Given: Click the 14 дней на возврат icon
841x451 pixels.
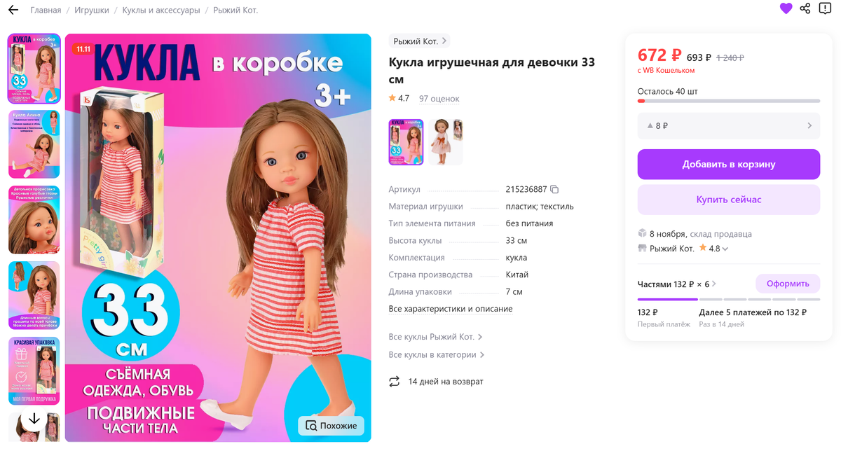Looking at the screenshot, I should 394,382.
